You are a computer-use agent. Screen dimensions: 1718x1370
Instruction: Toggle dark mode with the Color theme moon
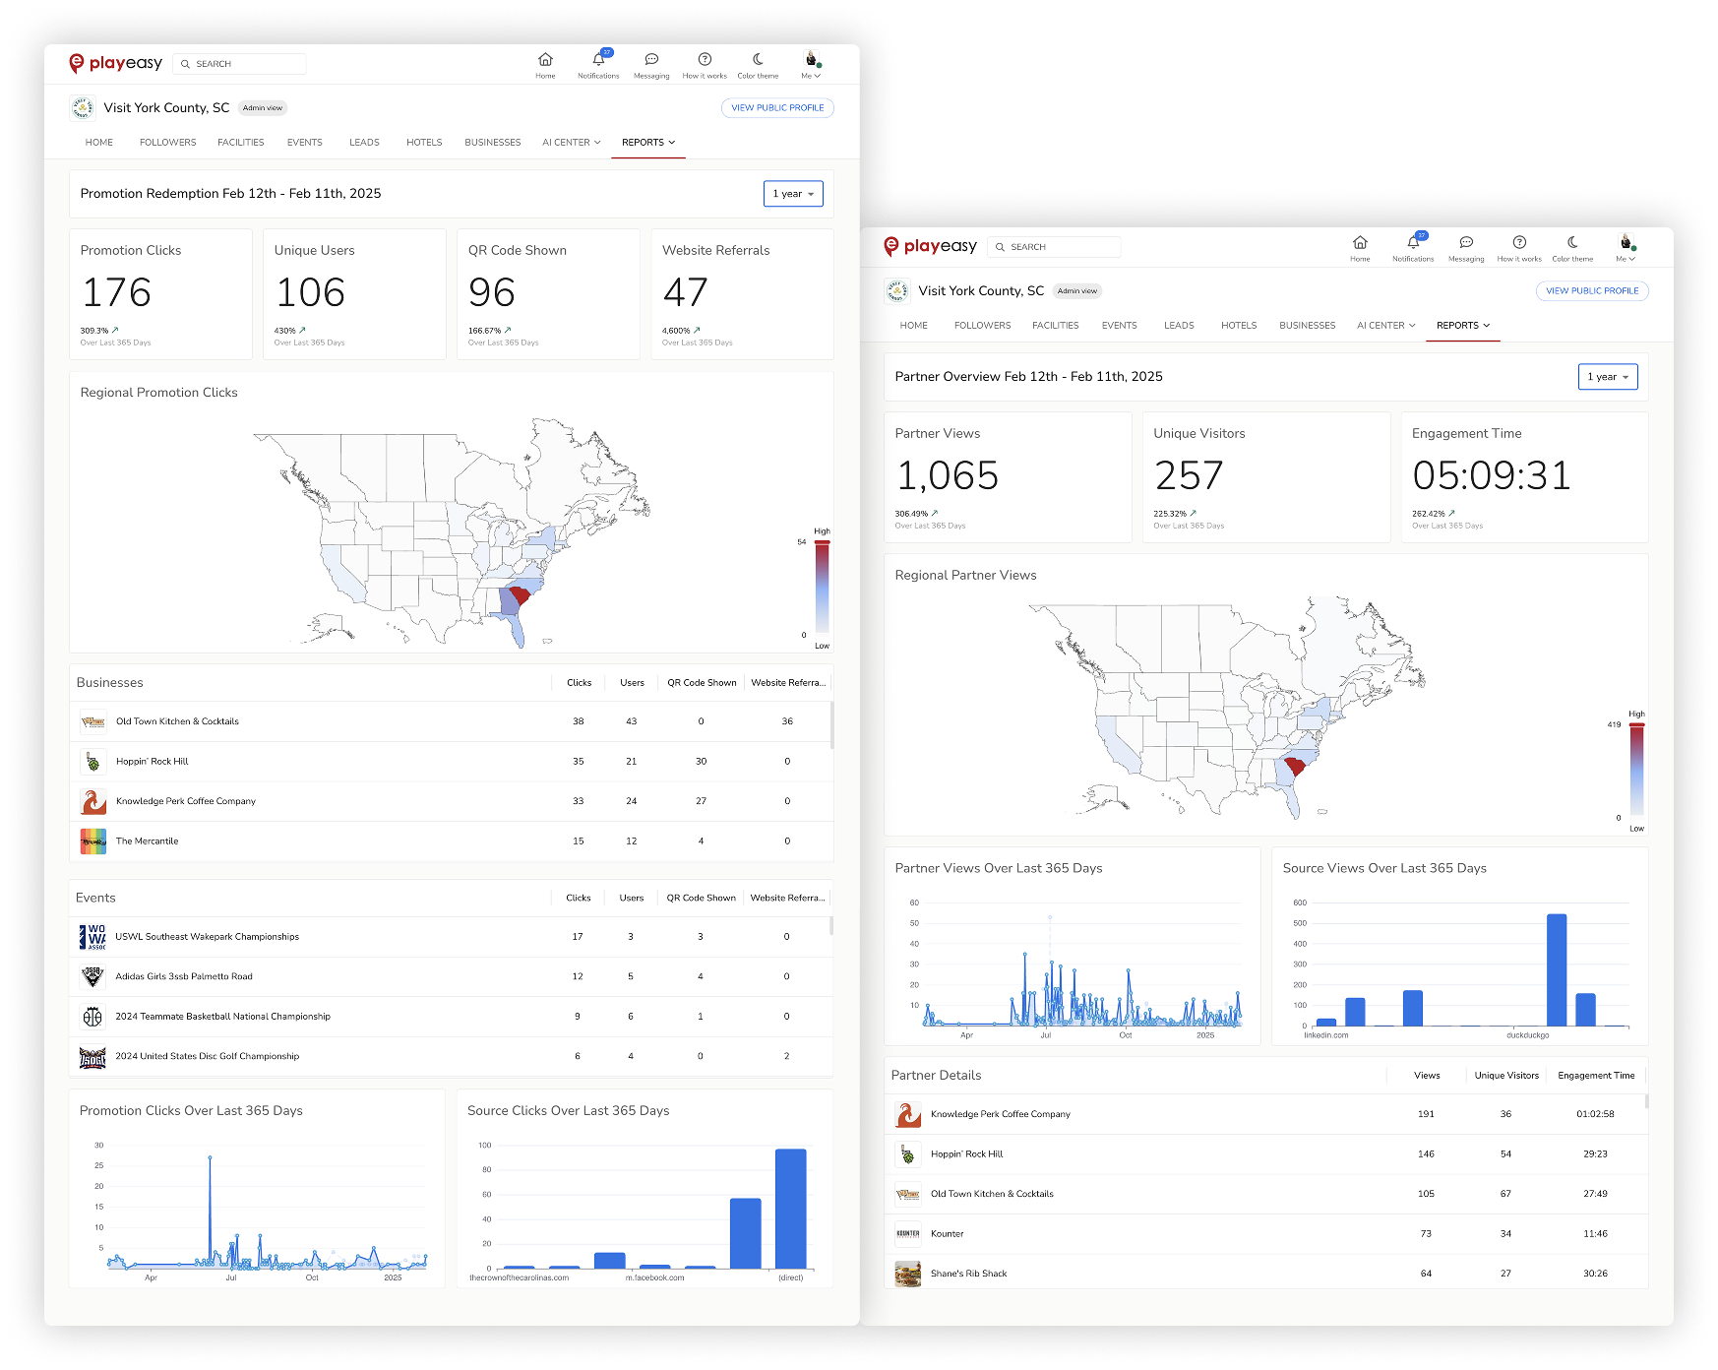click(x=1572, y=244)
